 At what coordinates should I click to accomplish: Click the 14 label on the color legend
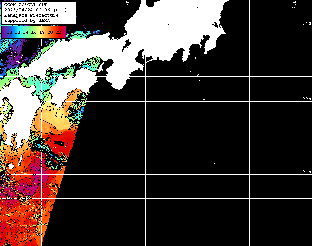tap(26, 32)
